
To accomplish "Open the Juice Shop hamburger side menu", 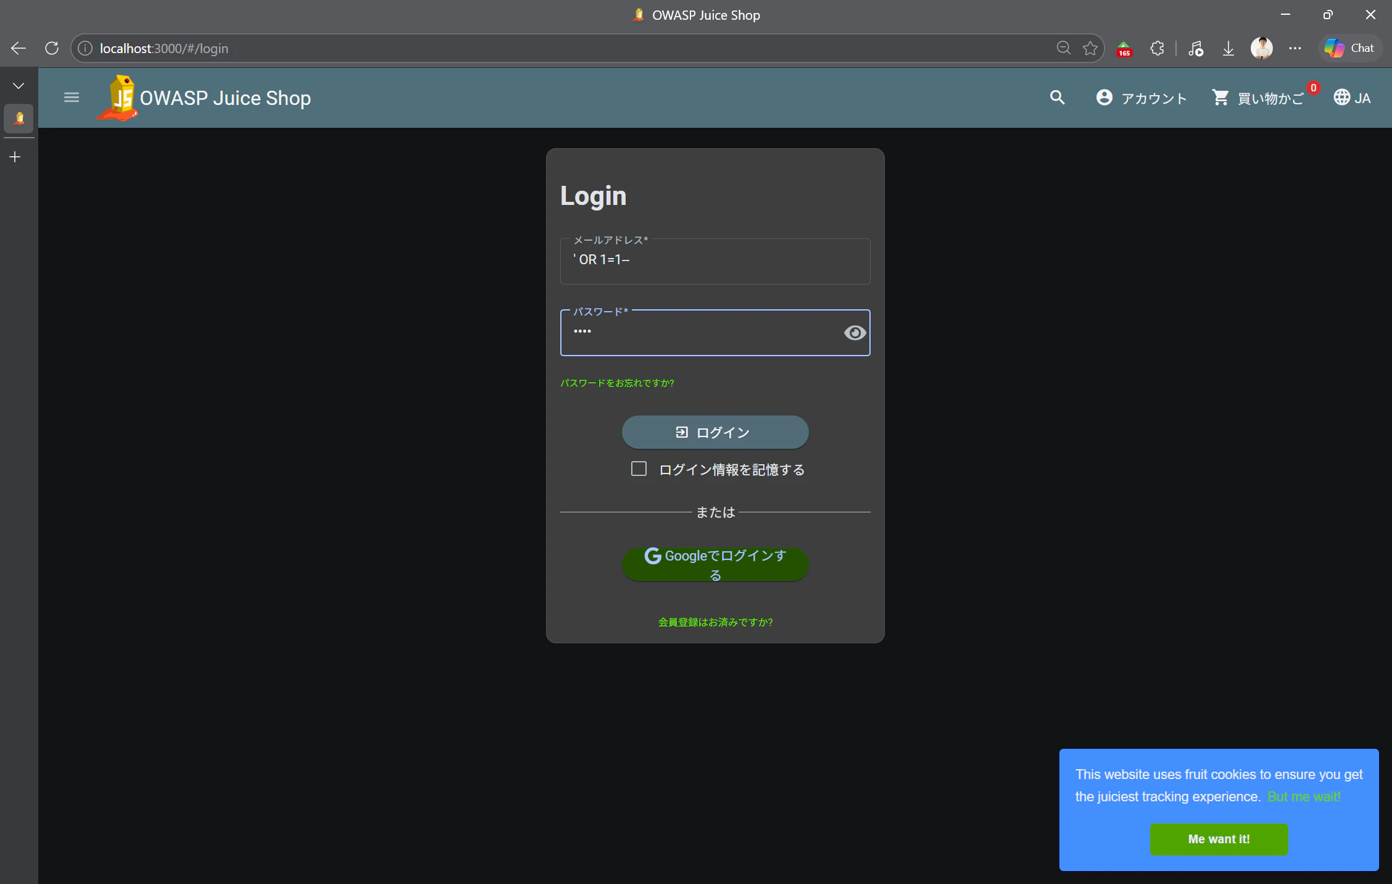I will click(x=72, y=98).
